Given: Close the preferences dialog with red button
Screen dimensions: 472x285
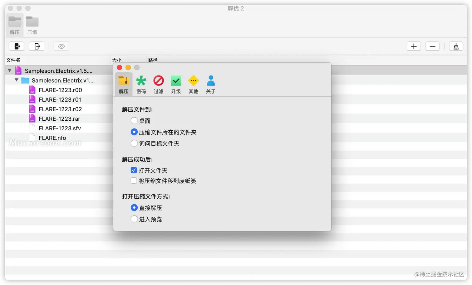Looking at the screenshot, I should pyautogui.click(x=119, y=67).
